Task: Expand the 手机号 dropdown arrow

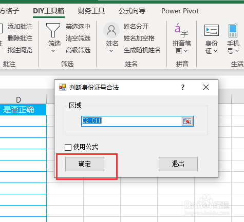Action: point(237,51)
